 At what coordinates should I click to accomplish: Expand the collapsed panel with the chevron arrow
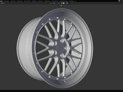pos(60,6)
